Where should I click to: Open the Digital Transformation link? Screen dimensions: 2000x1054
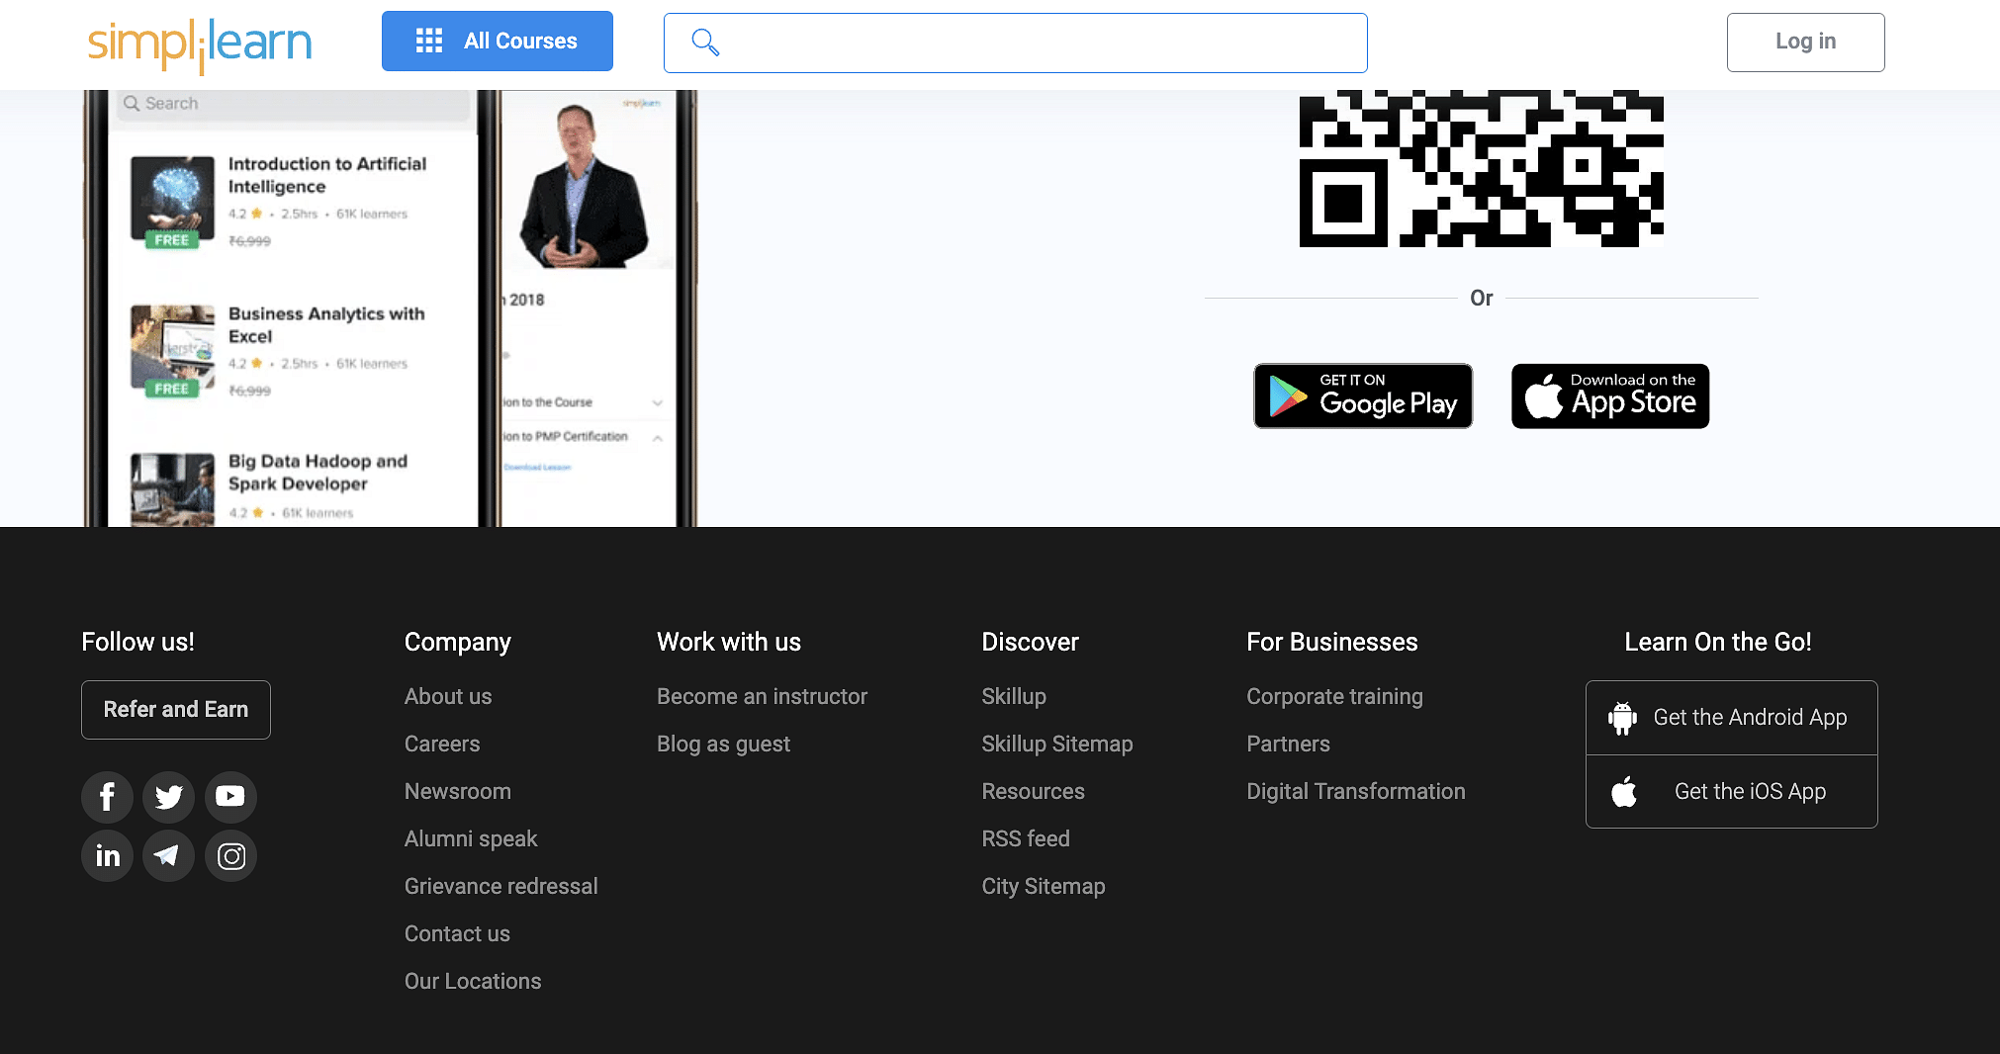point(1356,791)
